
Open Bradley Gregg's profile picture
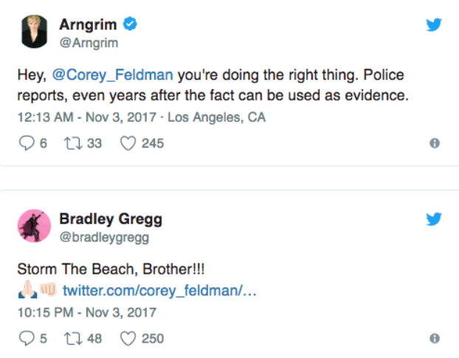click(x=32, y=226)
